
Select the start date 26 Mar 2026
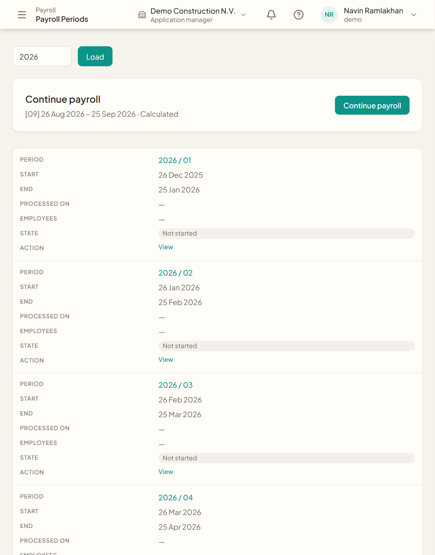tap(180, 512)
